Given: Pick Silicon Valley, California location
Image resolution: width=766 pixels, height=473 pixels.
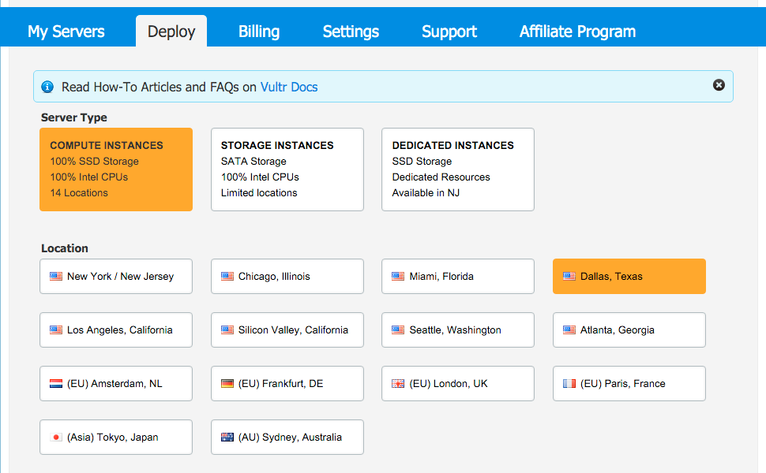Looking at the screenshot, I should pos(287,330).
